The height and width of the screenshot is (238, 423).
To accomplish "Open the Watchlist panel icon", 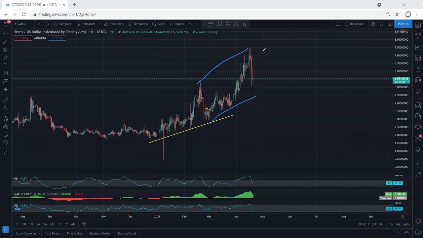I will point(418,25).
